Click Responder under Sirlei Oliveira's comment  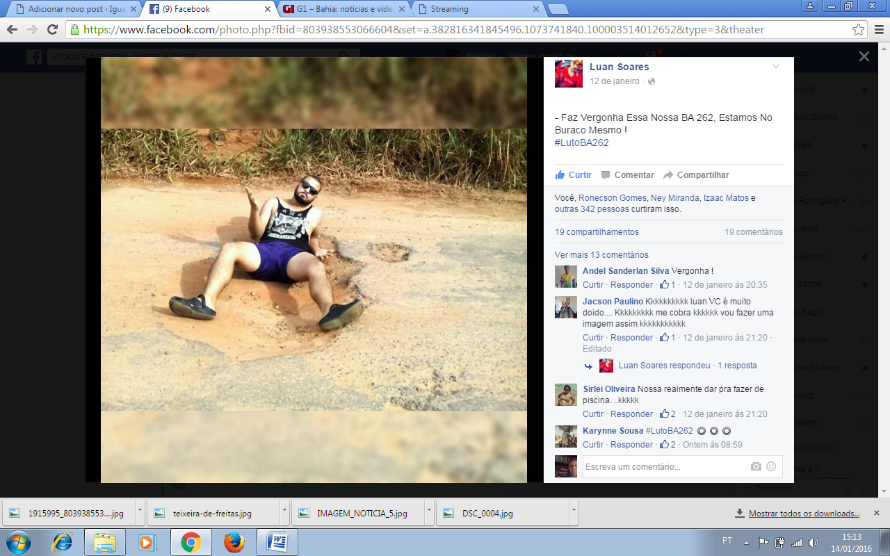(632, 414)
